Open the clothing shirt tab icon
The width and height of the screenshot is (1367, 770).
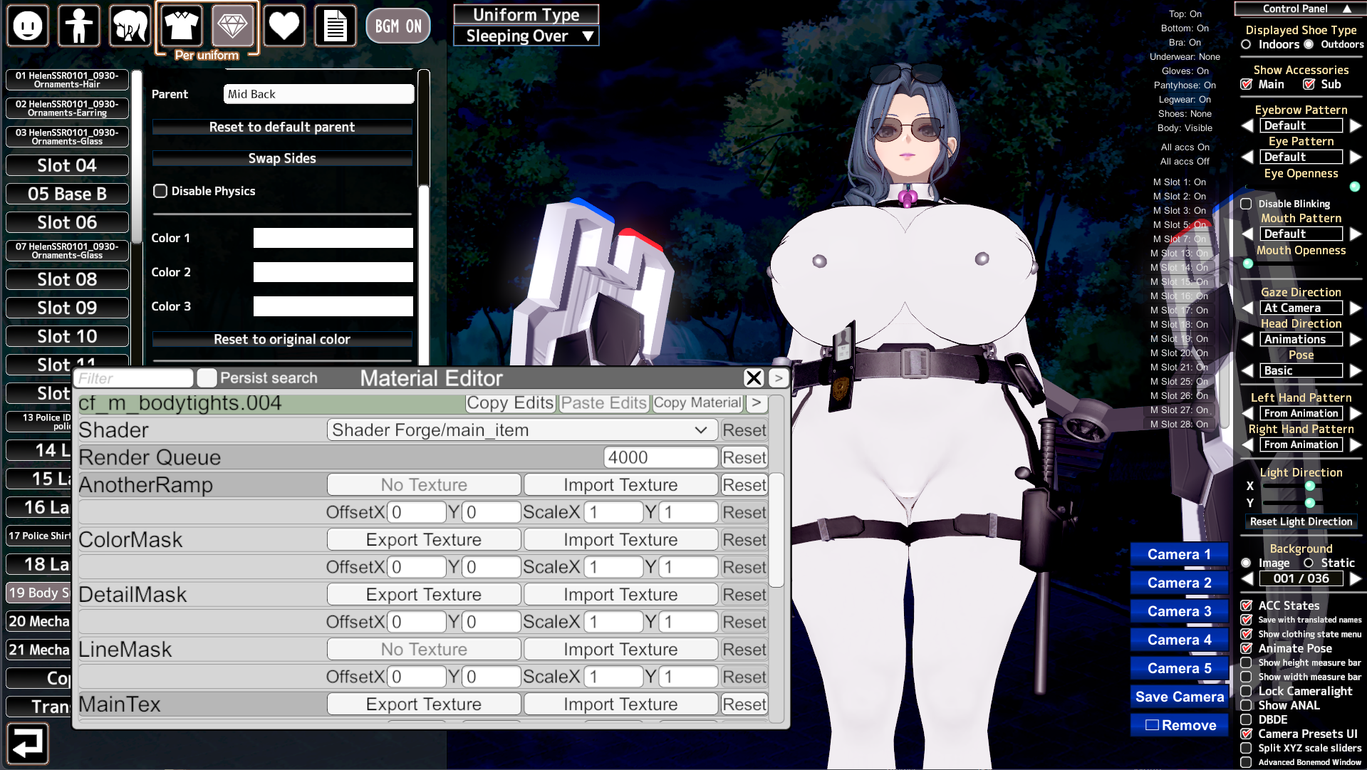(x=182, y=26)
